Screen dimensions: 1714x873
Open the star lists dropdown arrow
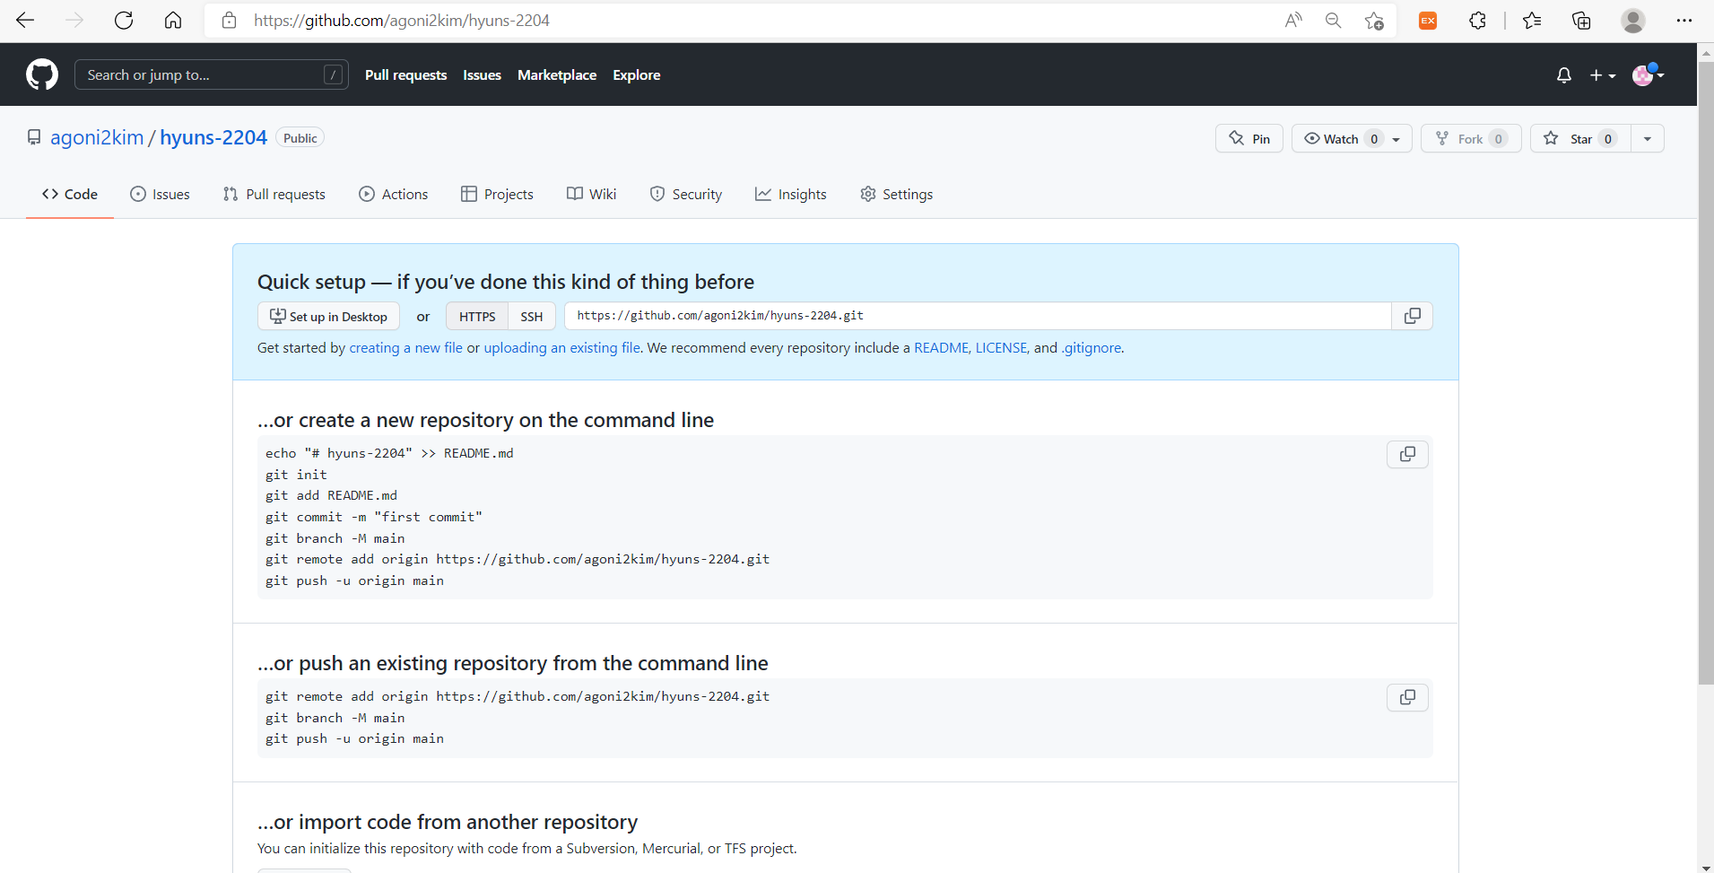(1648, 138)
